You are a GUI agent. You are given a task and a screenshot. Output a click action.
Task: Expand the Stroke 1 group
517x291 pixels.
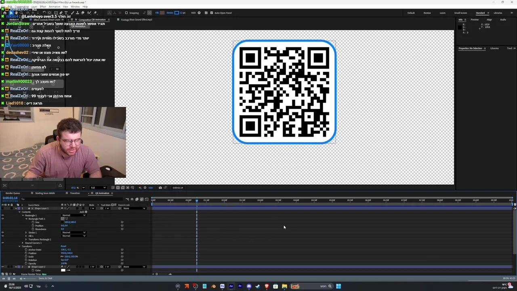click(26, 232)
